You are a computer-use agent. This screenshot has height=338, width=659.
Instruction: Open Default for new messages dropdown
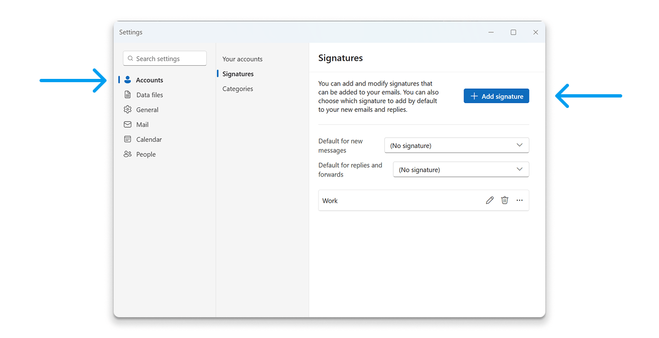point(456,145)
